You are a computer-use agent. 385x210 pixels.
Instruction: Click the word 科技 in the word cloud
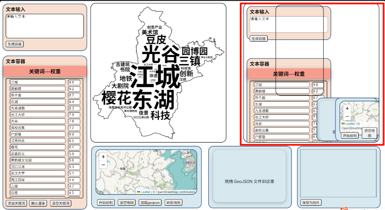pos(160,115)
